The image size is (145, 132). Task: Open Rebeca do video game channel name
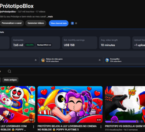54,59
